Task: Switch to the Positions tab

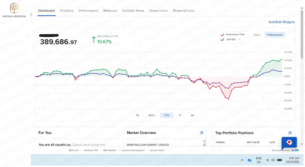Action: click(67, 11)
